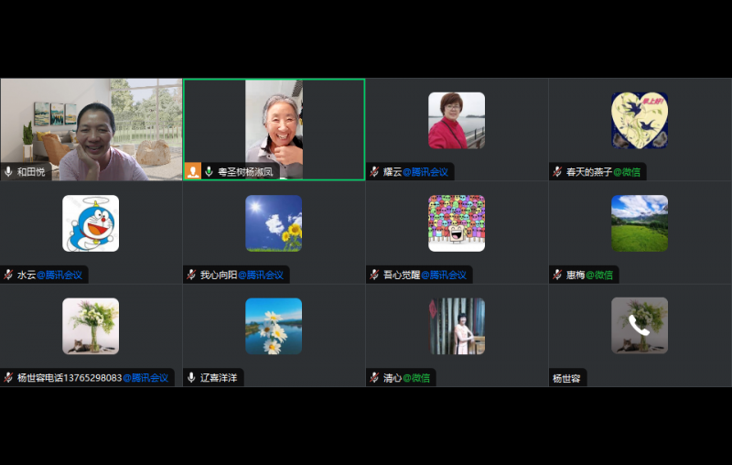
Task: Click the microphone icon beside 辽喜洋洋
Action: point(191,377)
